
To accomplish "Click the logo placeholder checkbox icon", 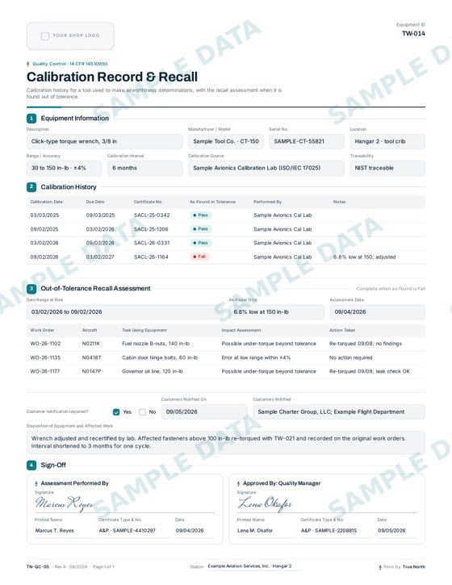I will 45,36.
